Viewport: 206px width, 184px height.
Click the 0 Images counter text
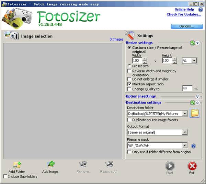tap(116, 39)
